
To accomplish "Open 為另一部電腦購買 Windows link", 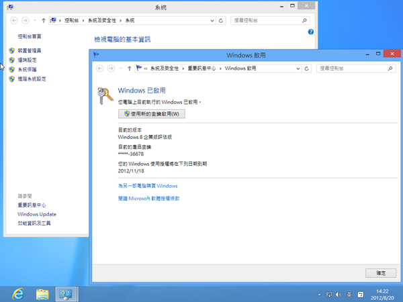I will 147,185.
